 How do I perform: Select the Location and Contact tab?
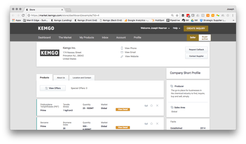pyautogui.click(x=82, y=78)
